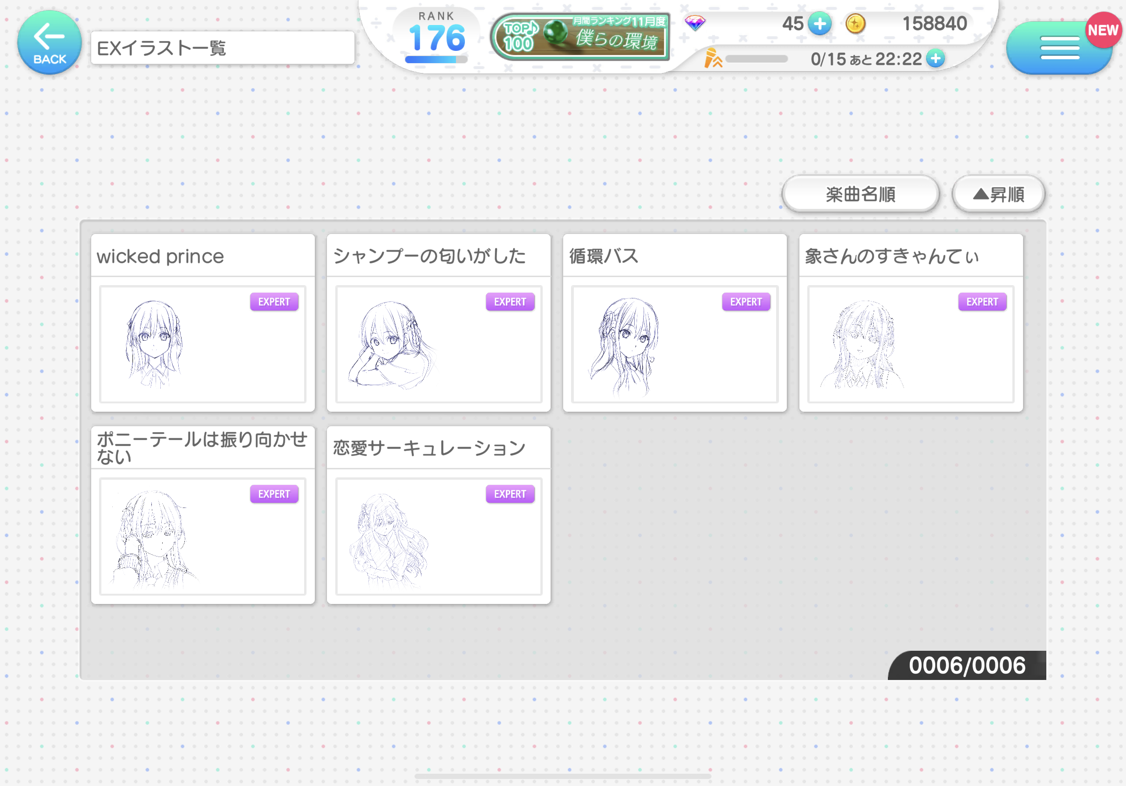
Task: Tap the rainbow gem icon
Action: point(695,23)
